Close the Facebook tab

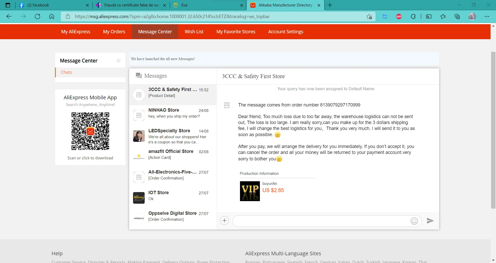tap(87, 5)
